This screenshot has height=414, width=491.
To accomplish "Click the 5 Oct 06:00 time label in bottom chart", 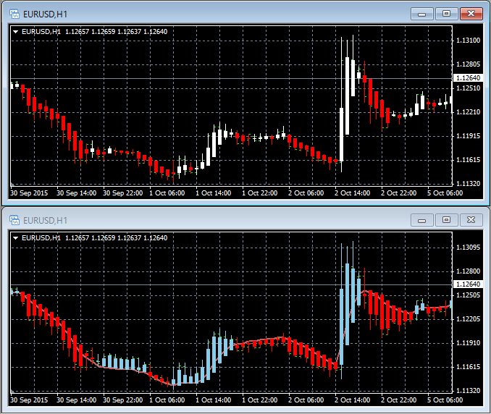I will [x=445, y=400].
